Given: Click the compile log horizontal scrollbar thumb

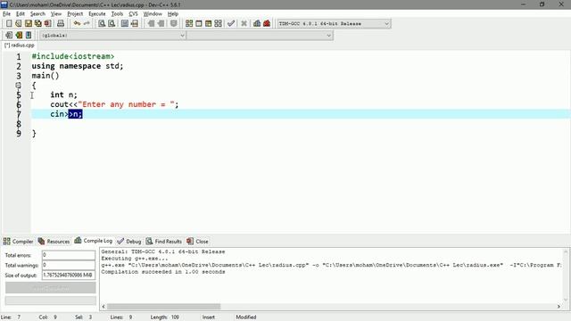Looking at the screenshot, I should (x=163, y=307).
